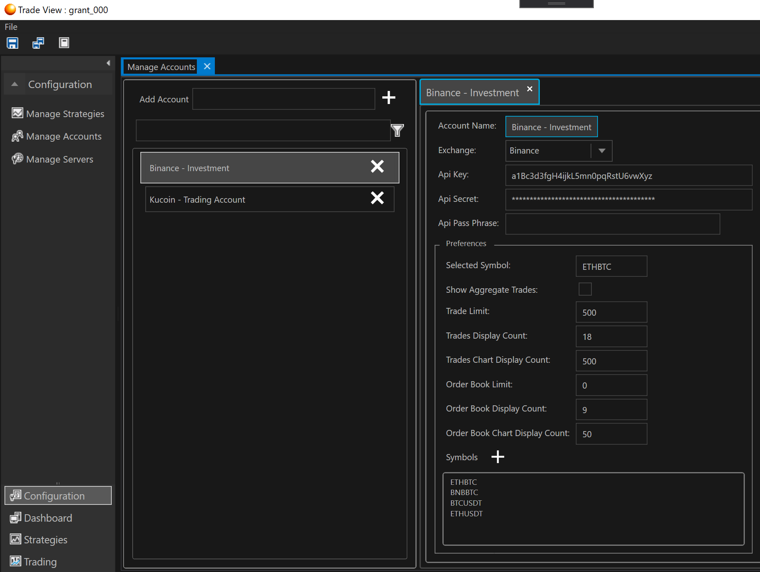This screenshot has height=572, width=760.
Task: Click the third toolbar document icon
Action: [x=64, y=43]
